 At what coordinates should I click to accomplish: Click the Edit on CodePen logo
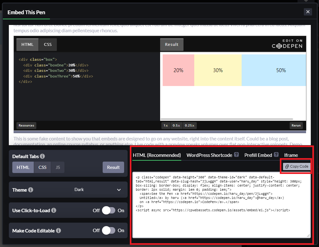[x=287, y=44]
